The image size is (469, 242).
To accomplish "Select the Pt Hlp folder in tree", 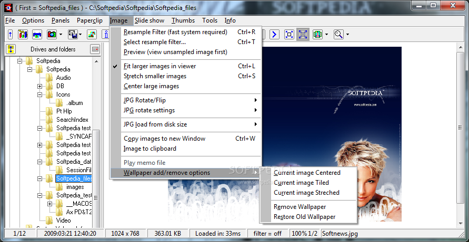I will [64, 111].
